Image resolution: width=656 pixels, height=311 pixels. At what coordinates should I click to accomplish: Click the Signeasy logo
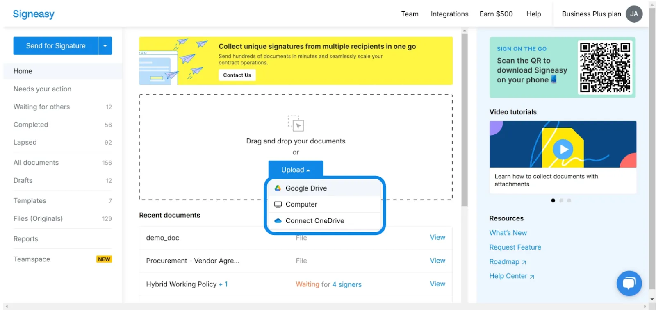click(34, 14)
